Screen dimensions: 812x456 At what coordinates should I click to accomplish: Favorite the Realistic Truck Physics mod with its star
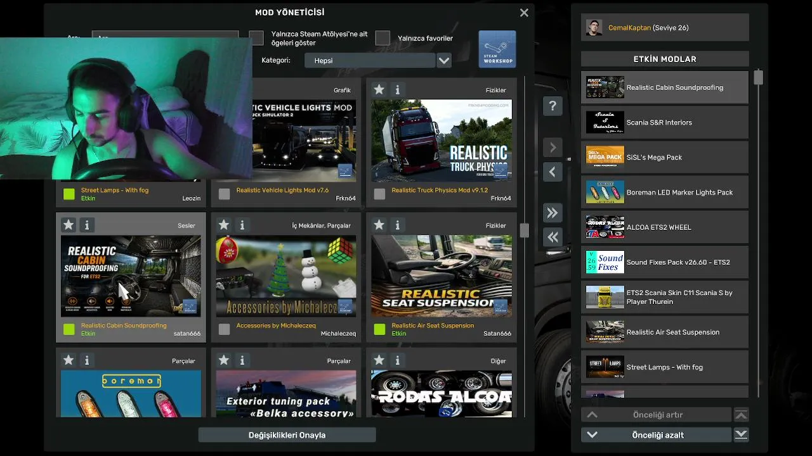pyautogui.click(x=379, y=90)
